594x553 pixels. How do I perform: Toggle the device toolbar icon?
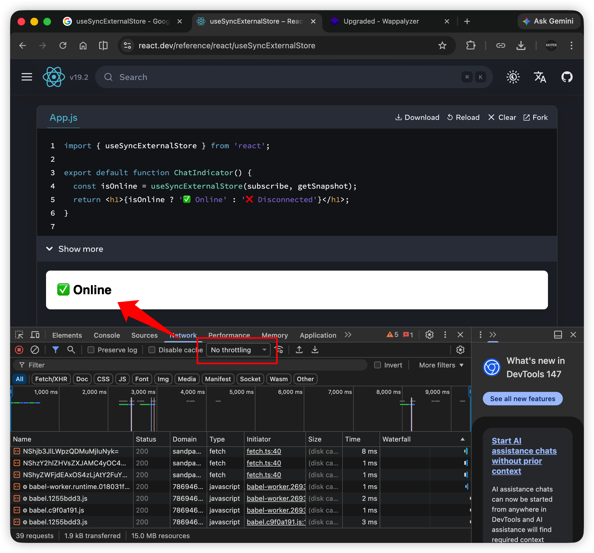35,335
